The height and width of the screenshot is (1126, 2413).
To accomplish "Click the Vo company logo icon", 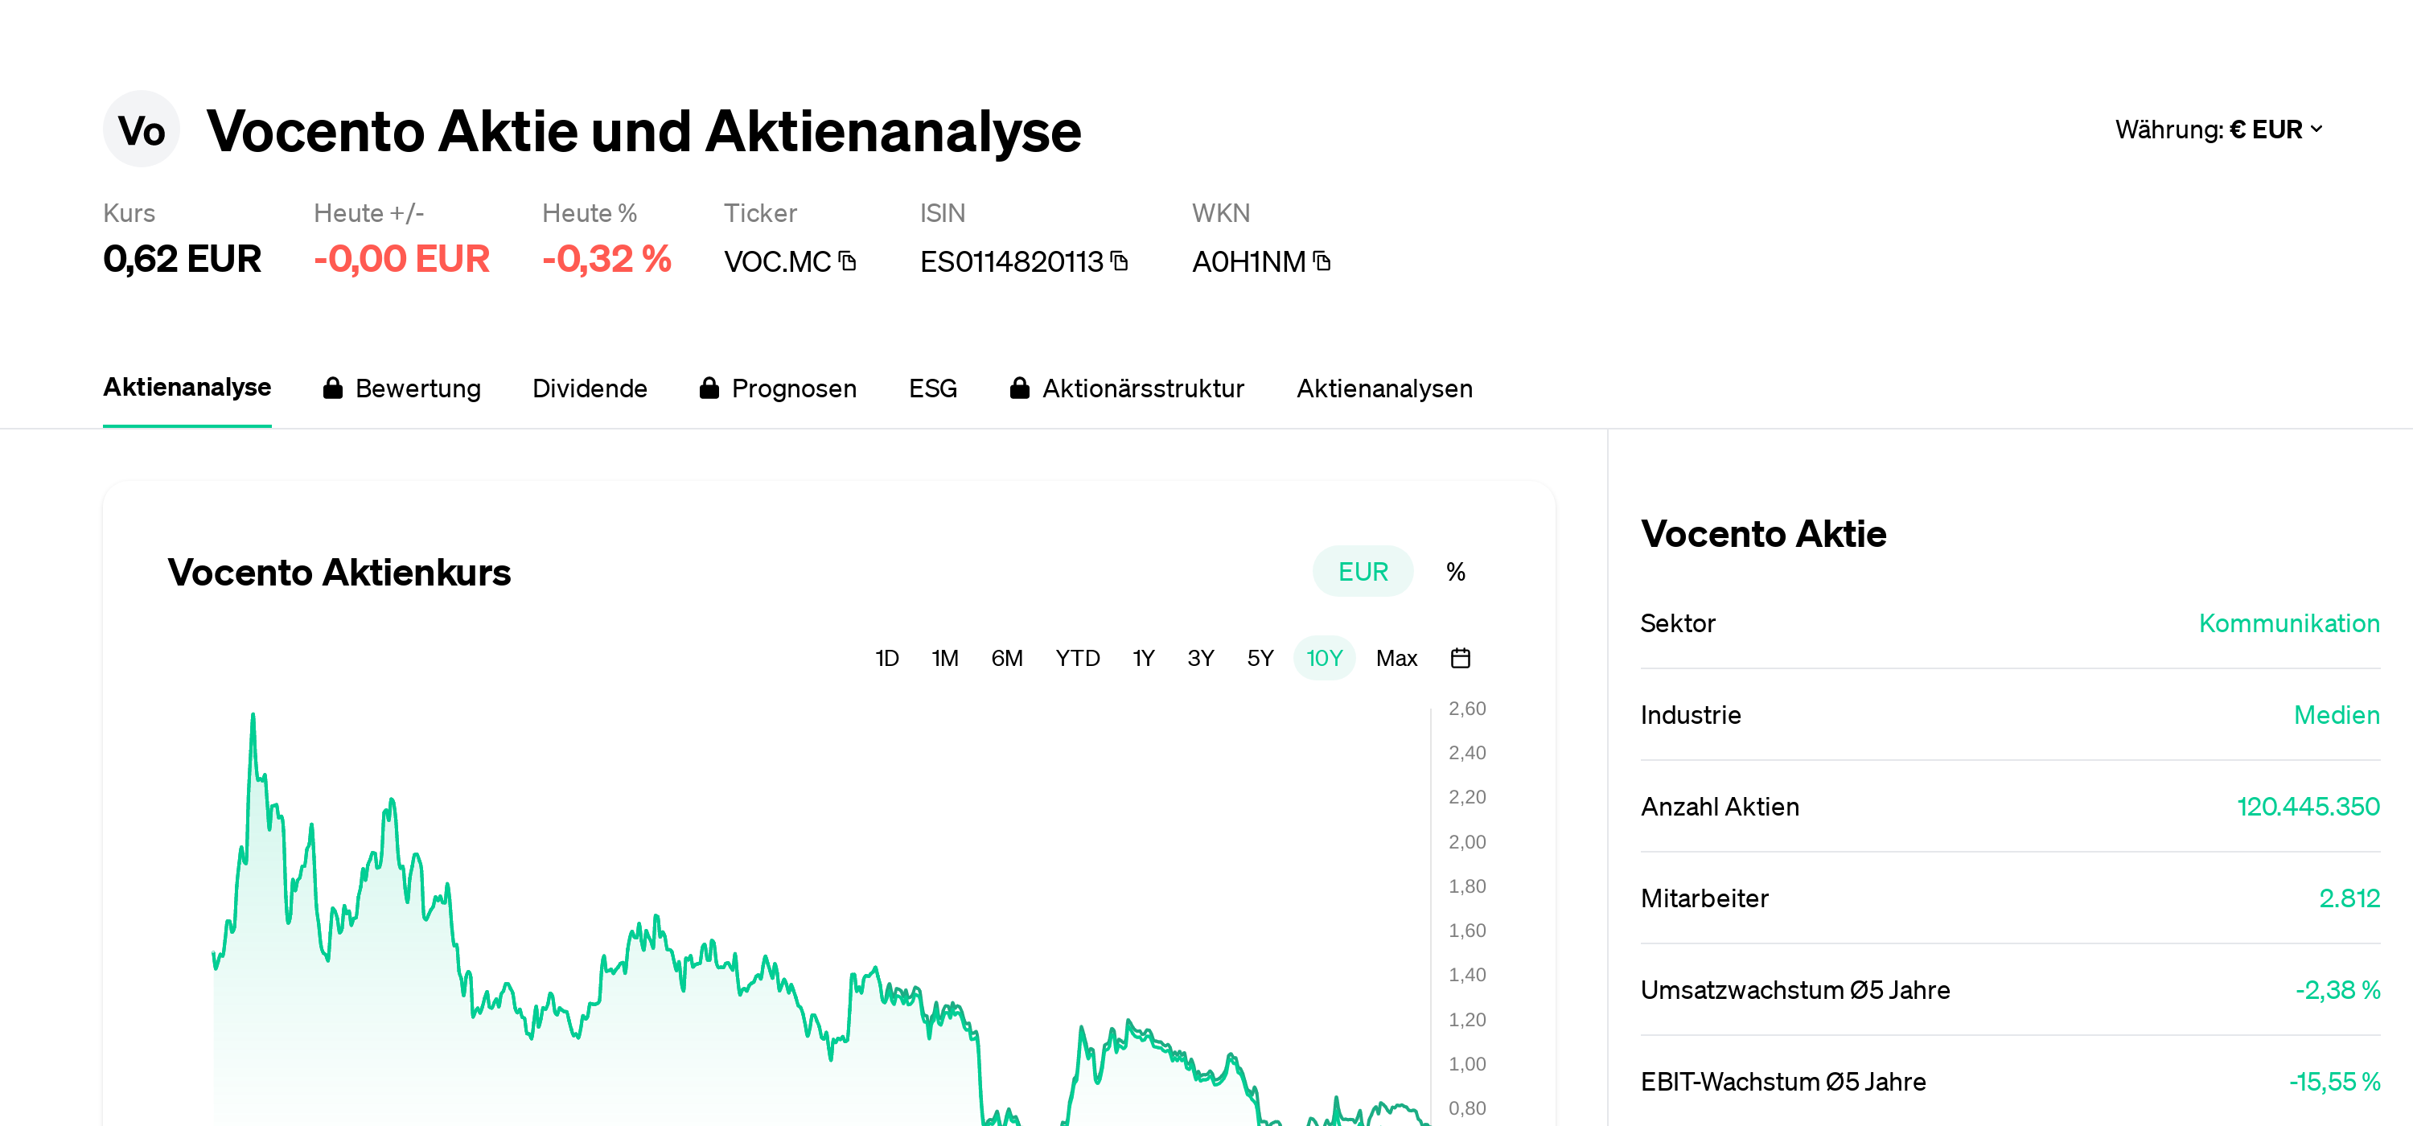I will point(142,129).
